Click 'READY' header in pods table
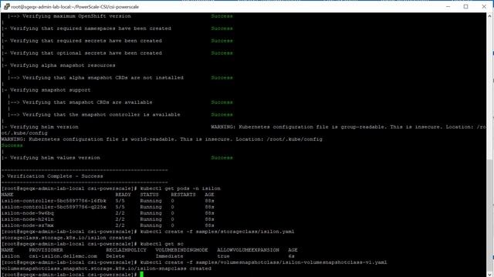The width and height of the screenshot is (494, 277). 123,195
